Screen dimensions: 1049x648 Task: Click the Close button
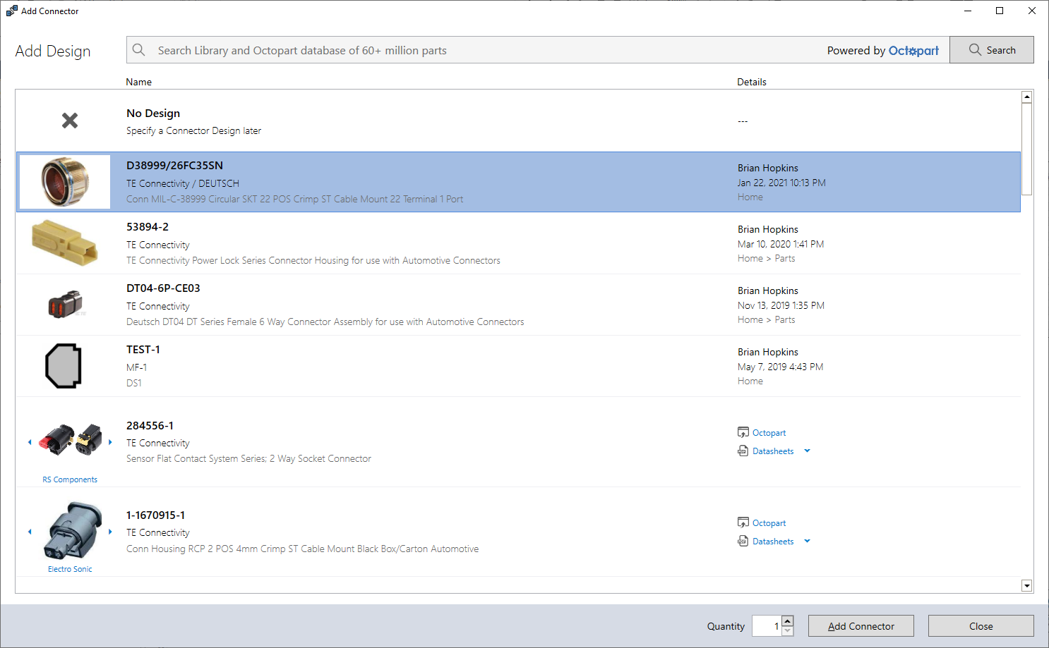click(981, 626)
